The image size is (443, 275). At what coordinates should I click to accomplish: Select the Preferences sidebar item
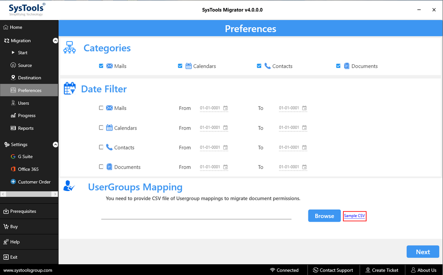coord(29,90)
